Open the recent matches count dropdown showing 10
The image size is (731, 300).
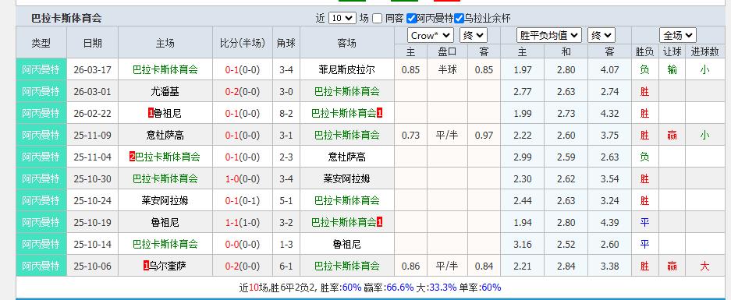(x=342, y=18)
